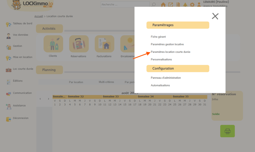Screen dimensions: 255x152
Task: Open Automatisations entry
Action: 160,85
